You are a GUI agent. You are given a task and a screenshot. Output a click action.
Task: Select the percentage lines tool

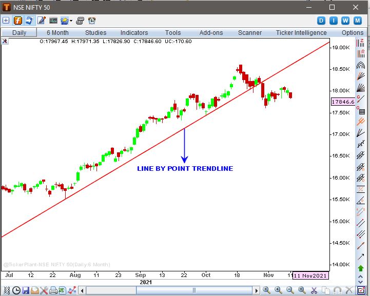click(x=360, y=189)
